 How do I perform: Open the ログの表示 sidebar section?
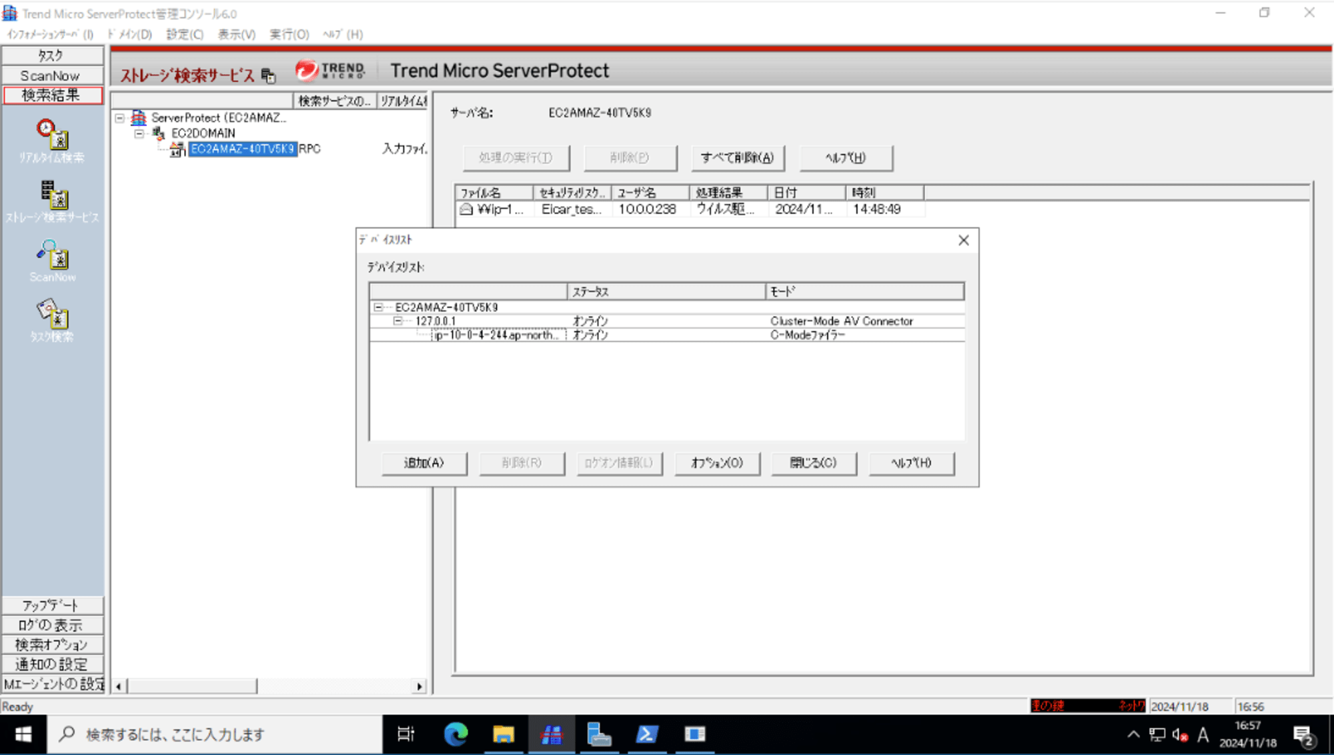pos(52,625)
